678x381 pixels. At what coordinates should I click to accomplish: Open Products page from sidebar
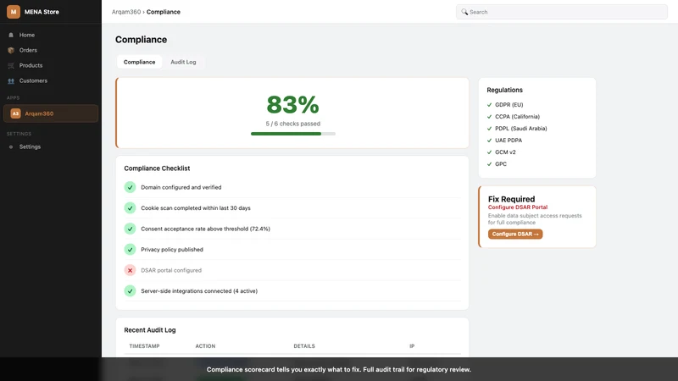point(51,66)
